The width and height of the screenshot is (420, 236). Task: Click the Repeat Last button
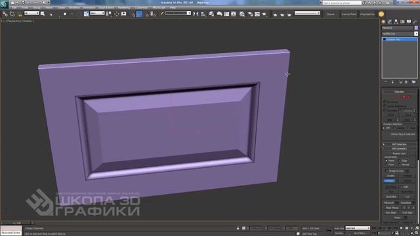click(399, 153)
